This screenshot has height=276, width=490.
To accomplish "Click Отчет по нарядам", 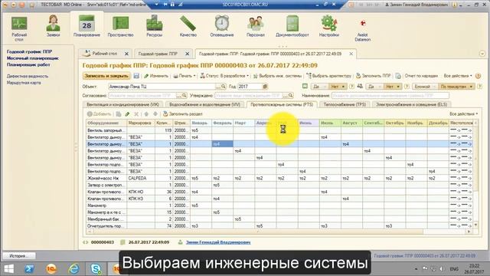I will [x=421, y=76].
